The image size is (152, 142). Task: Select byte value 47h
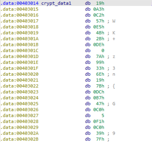point(100,104)
